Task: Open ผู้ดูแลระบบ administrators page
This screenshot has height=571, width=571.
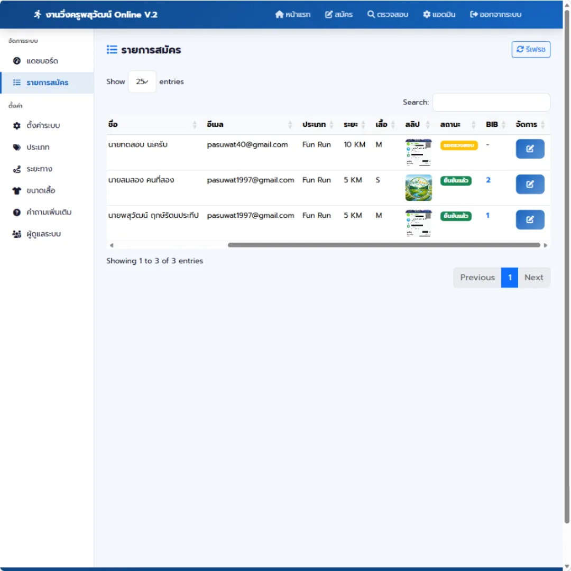Action: [x=47, y=234]
